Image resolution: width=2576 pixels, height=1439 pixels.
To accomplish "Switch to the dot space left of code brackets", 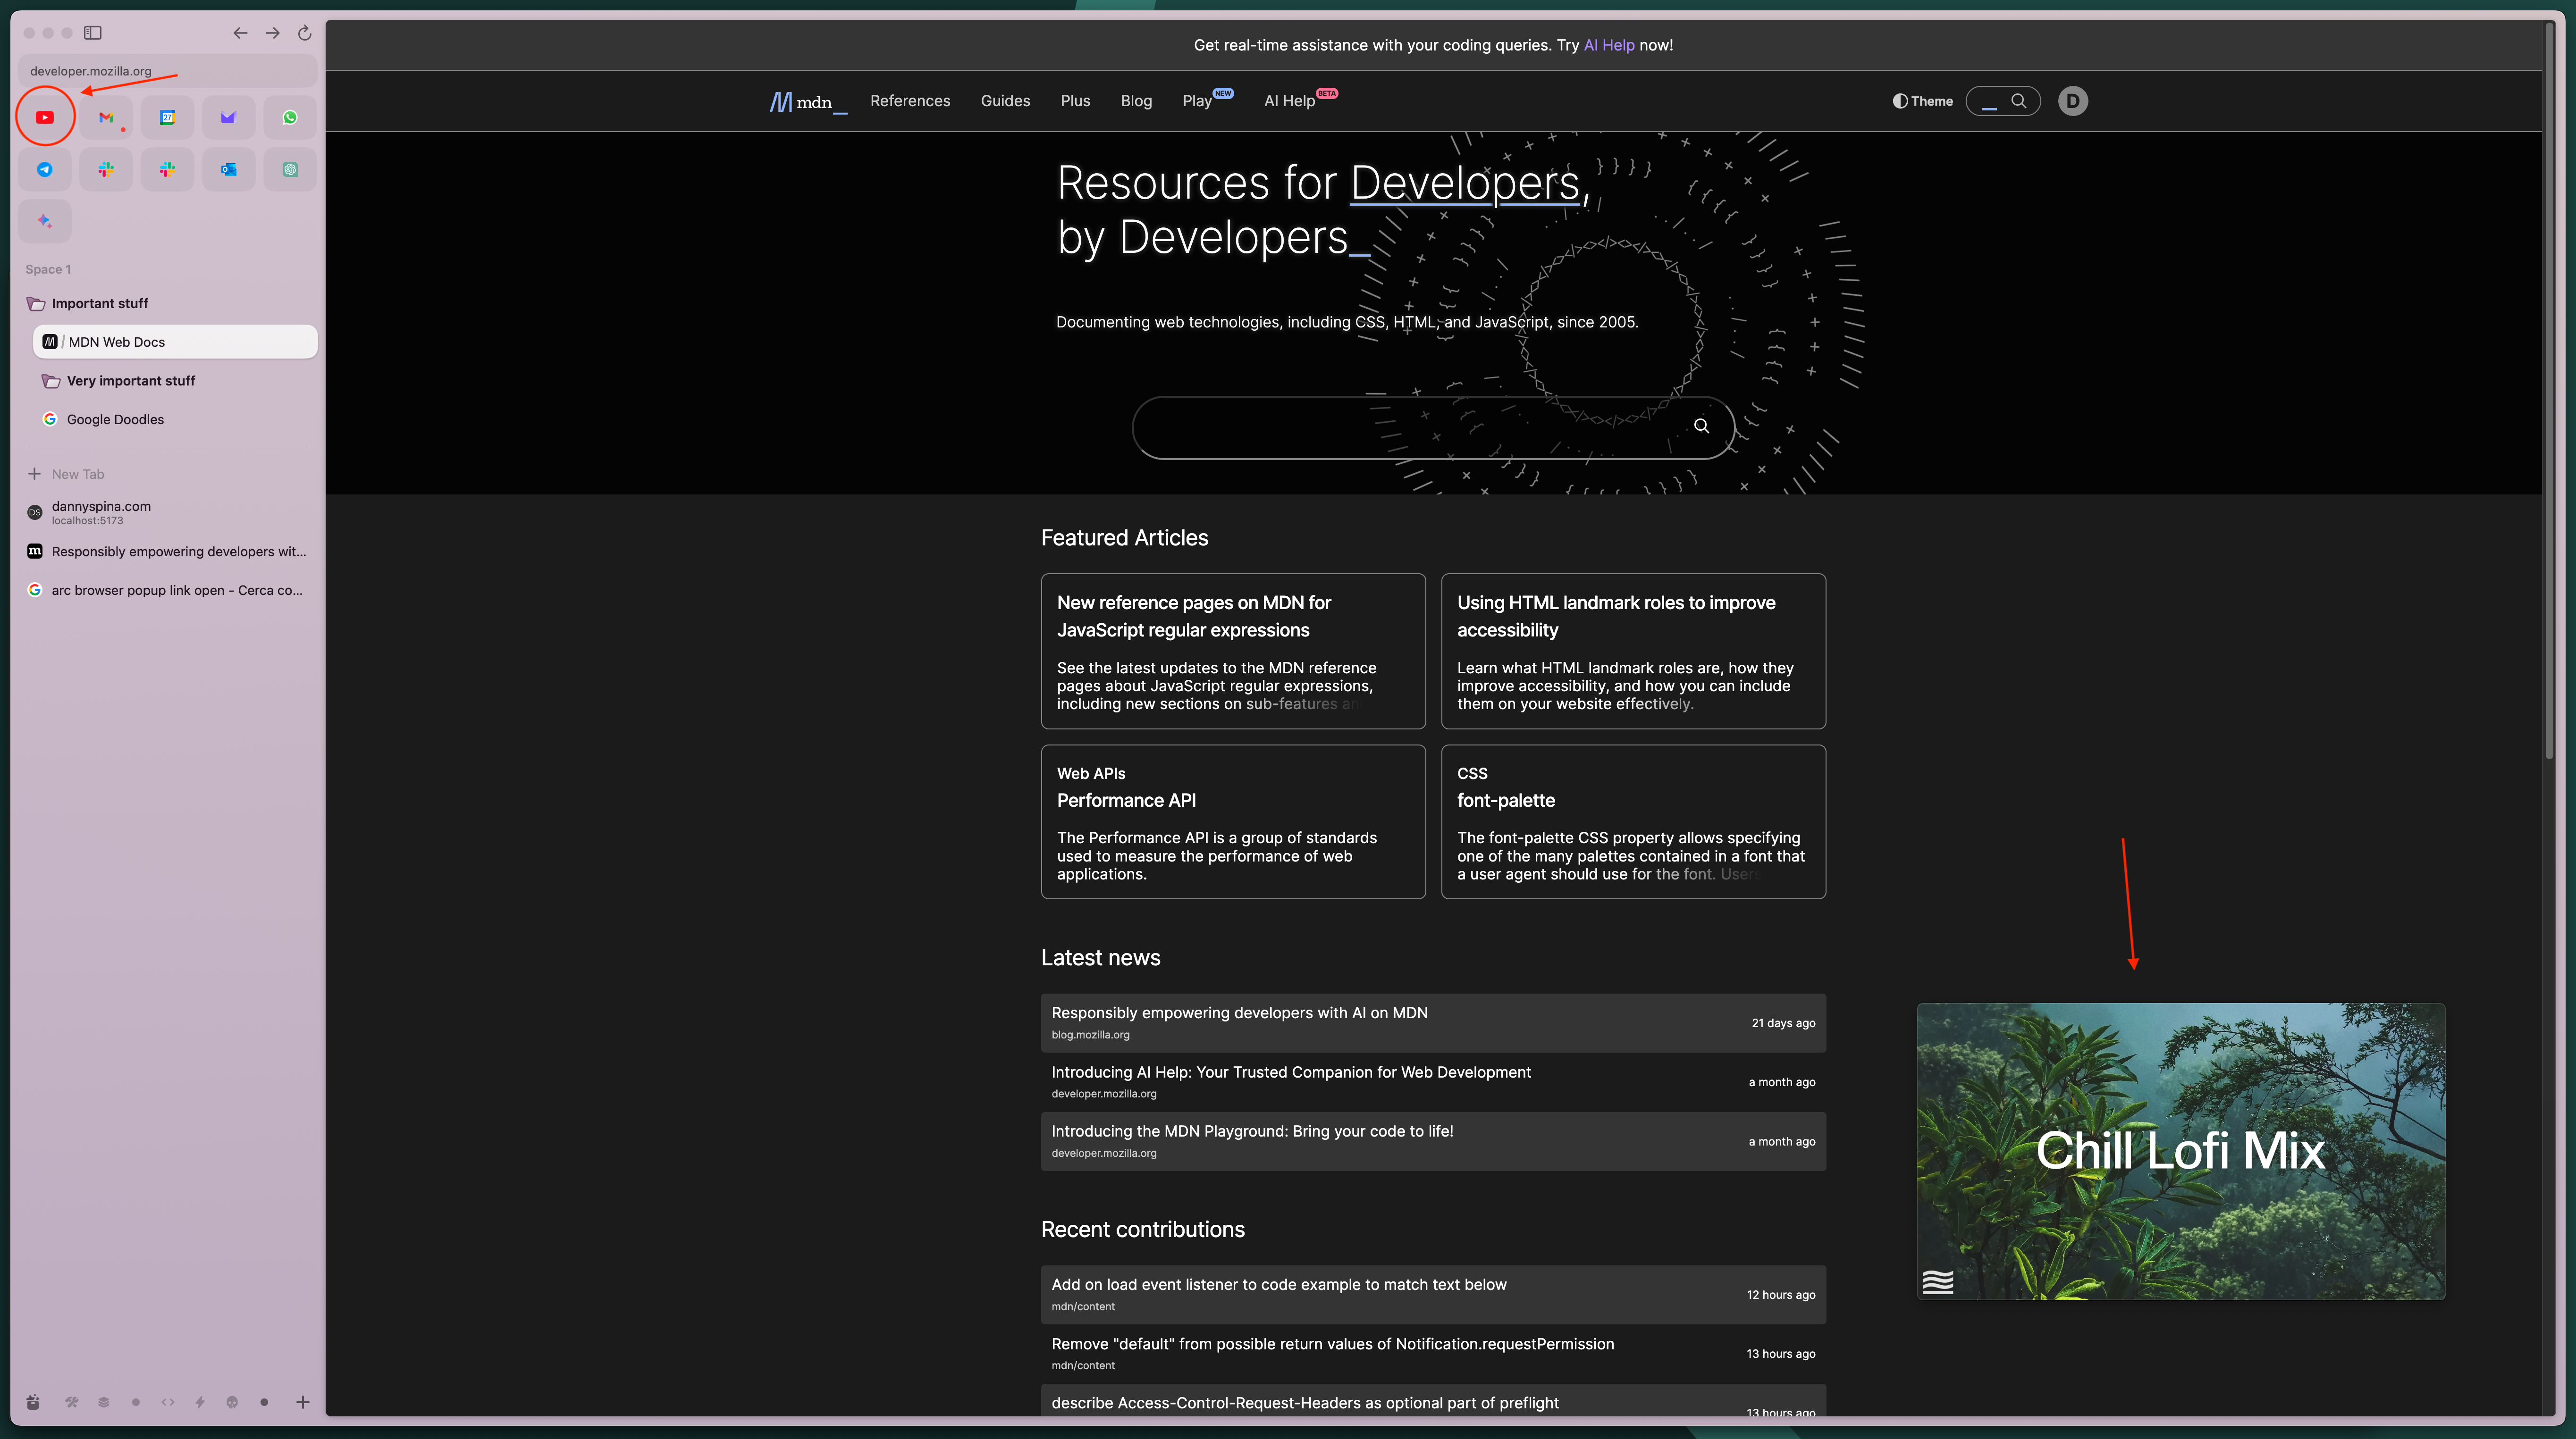I will click(x=136, y=1402).
